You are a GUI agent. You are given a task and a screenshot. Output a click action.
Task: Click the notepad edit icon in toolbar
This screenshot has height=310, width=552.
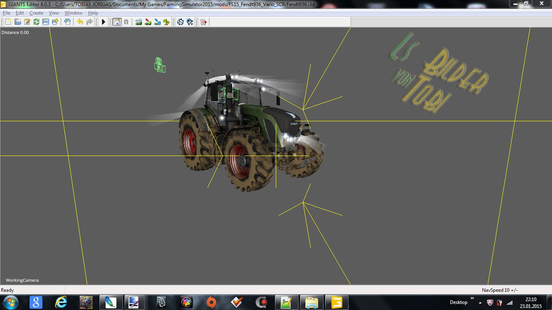point(27,22)
